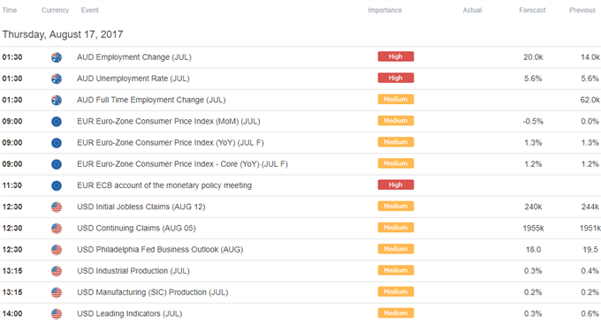601x324 pixels.
Task: Click Australia flag icon for Full Time Employment Change
Action: [57, 101]
